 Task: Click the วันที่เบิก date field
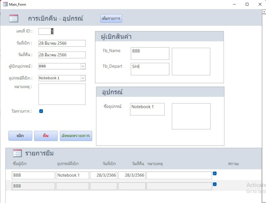click(62, 43)
